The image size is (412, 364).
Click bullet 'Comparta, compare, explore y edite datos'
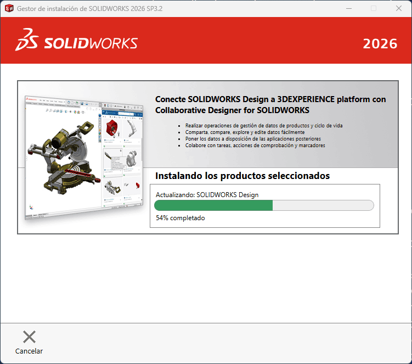click(x=245, y=132)
